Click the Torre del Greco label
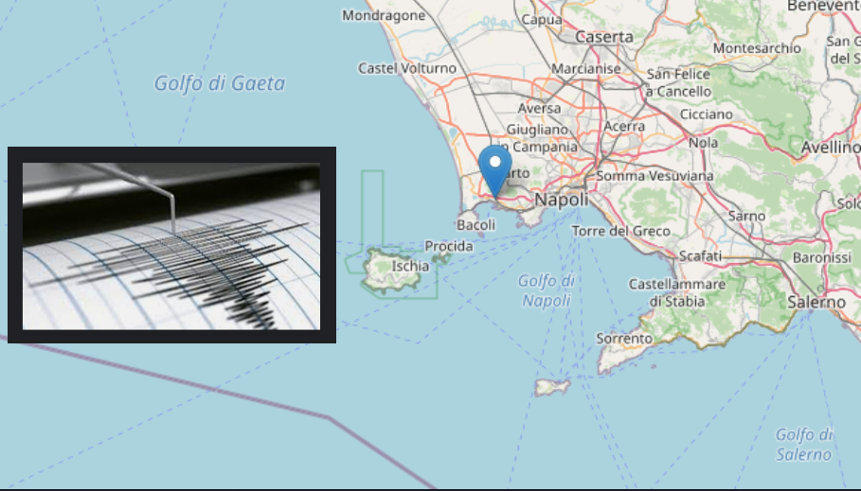 (x=621, y=231)
